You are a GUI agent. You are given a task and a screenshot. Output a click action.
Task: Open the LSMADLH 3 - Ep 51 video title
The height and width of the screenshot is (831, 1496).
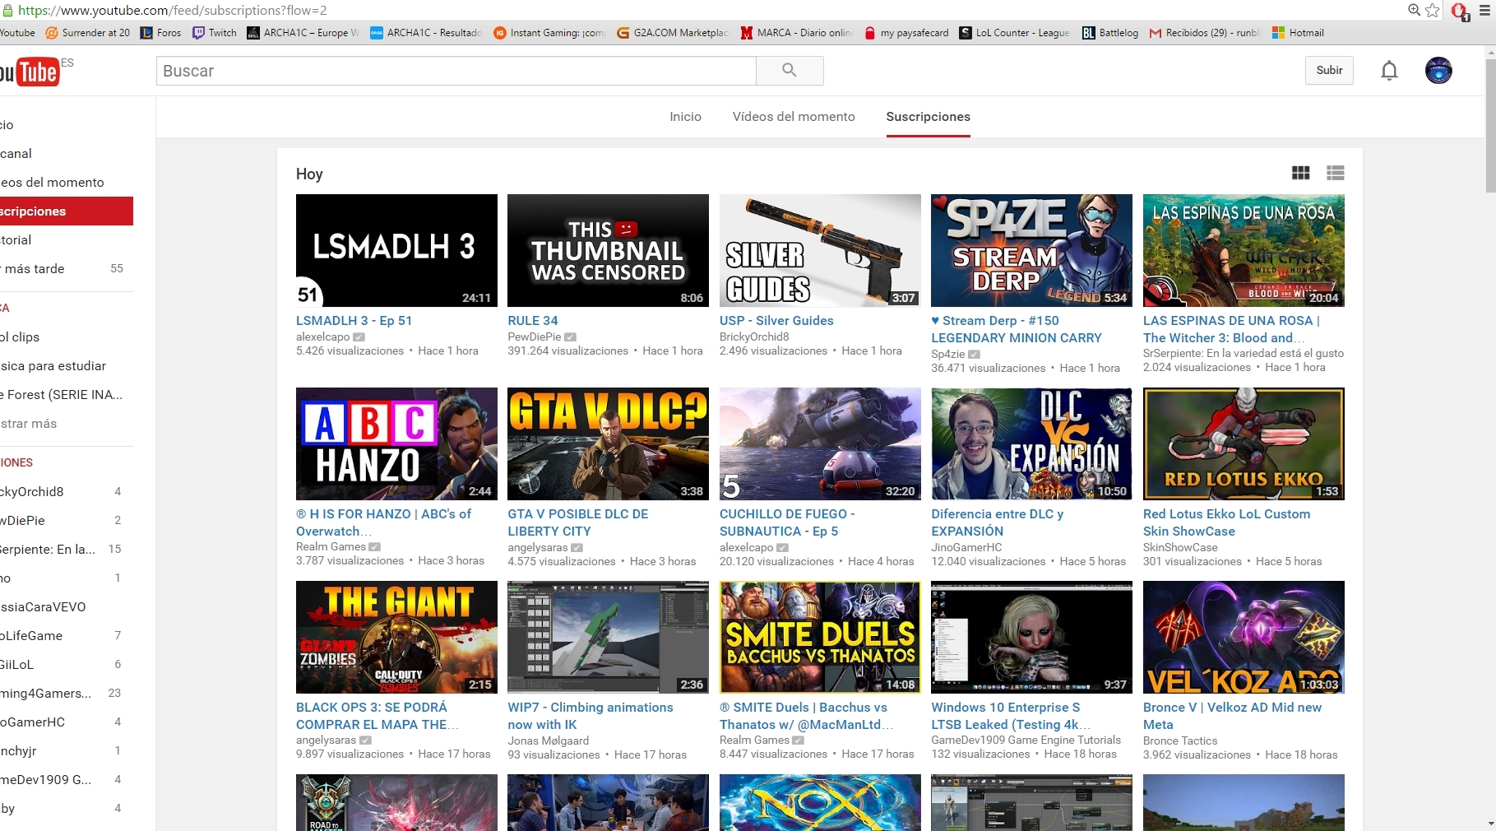tap(354, 321)
